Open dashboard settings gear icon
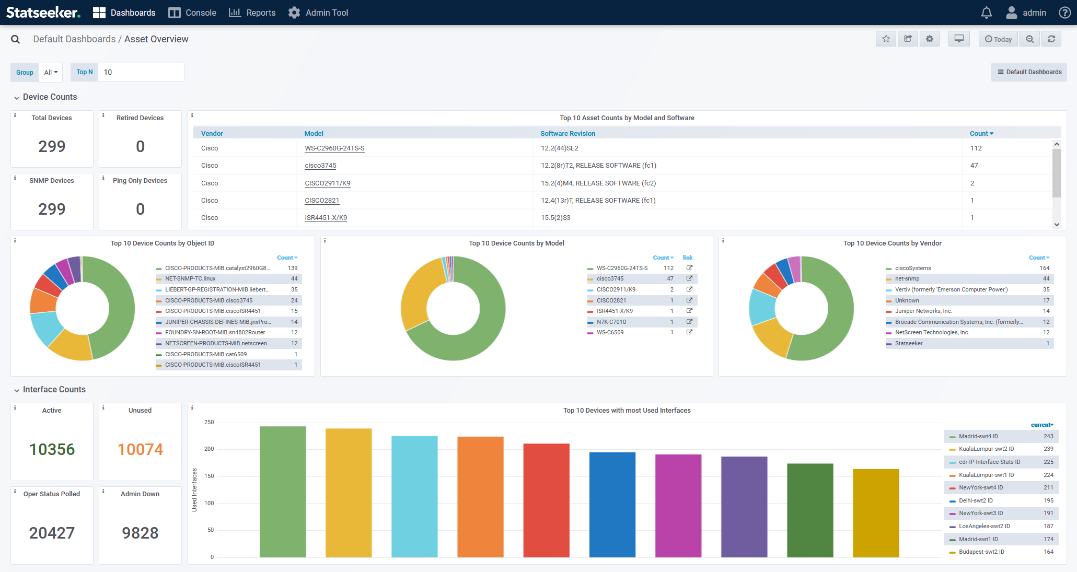The height and width of the screenshot is (572, 1077). click(x=930, y=39)
